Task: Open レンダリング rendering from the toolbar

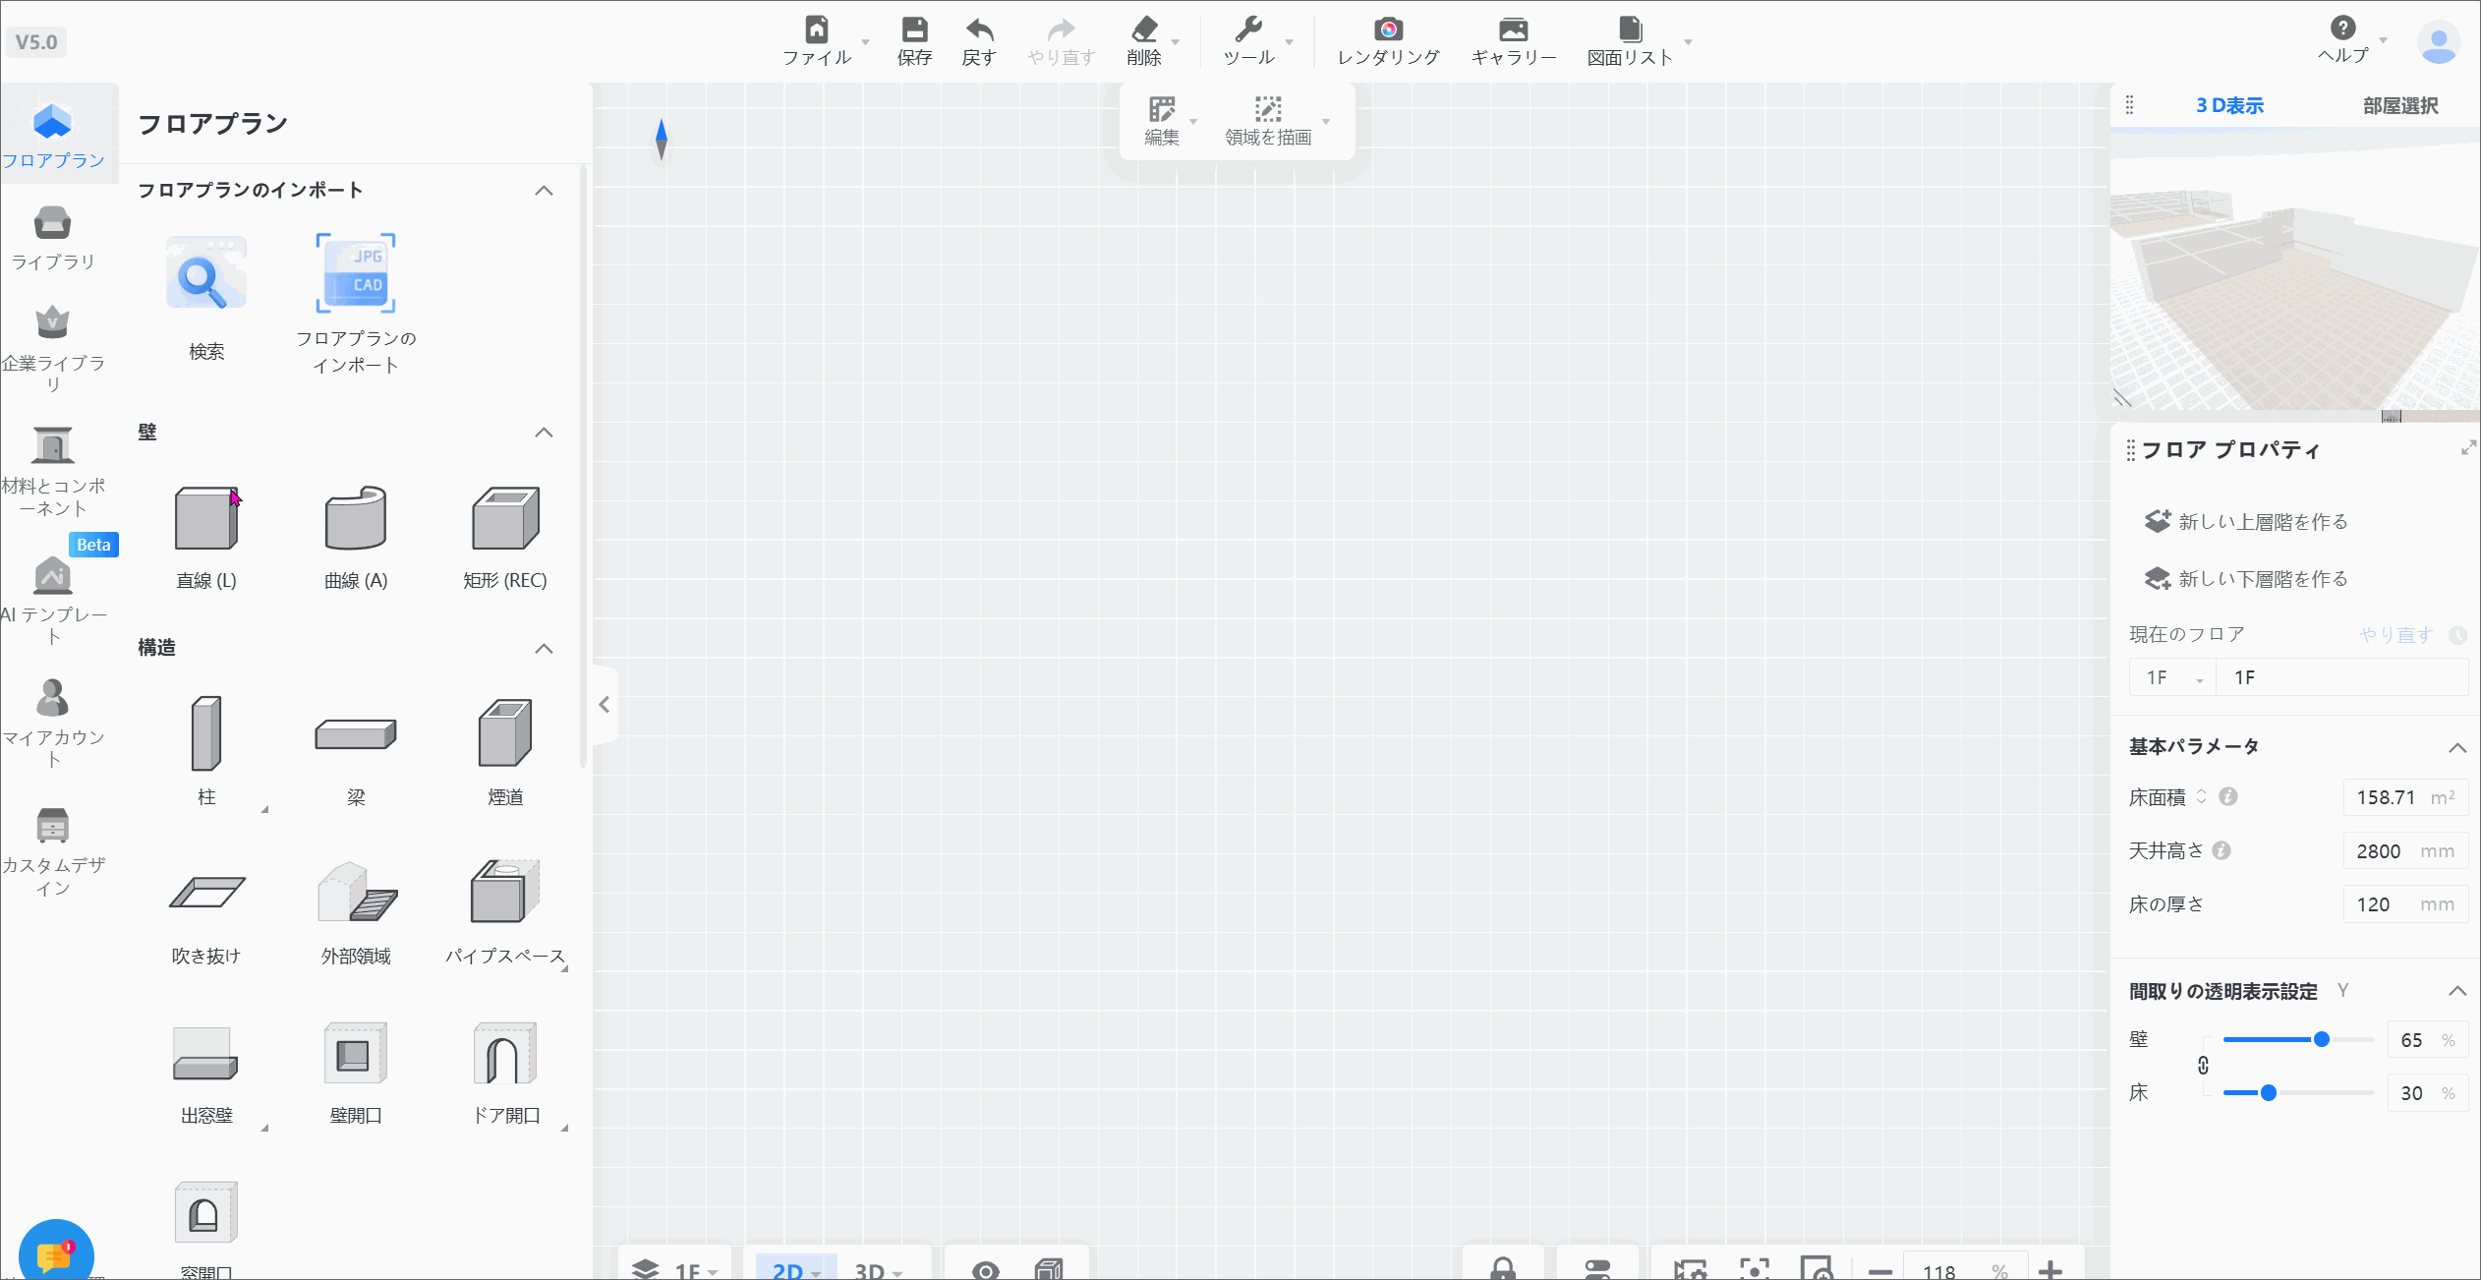Action: pos(1388,41)
